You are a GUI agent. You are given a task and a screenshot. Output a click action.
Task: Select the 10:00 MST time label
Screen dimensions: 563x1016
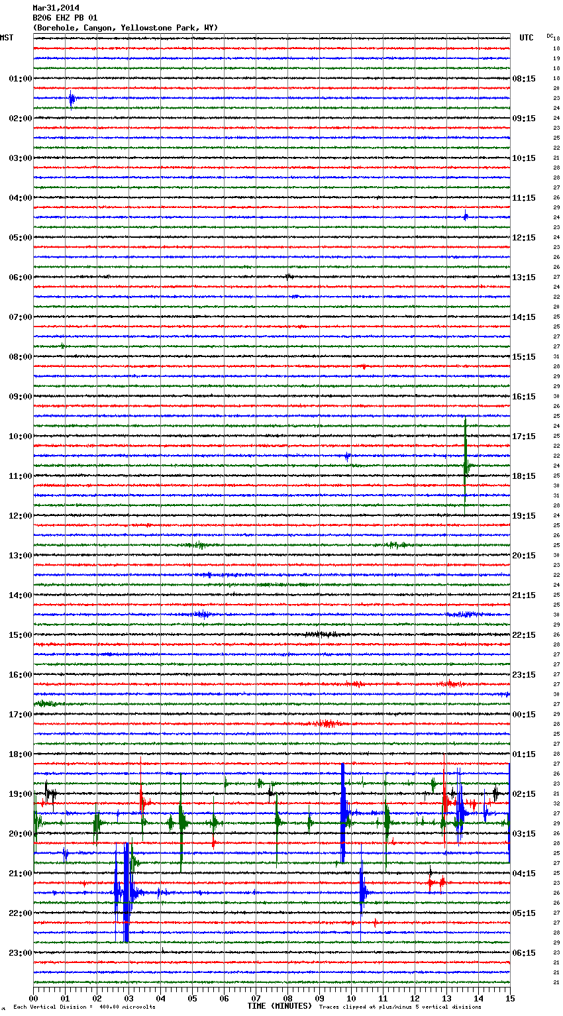pos(21,436)
